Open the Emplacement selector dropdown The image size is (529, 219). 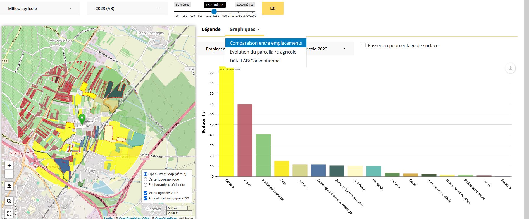click(x=276, y=49)
